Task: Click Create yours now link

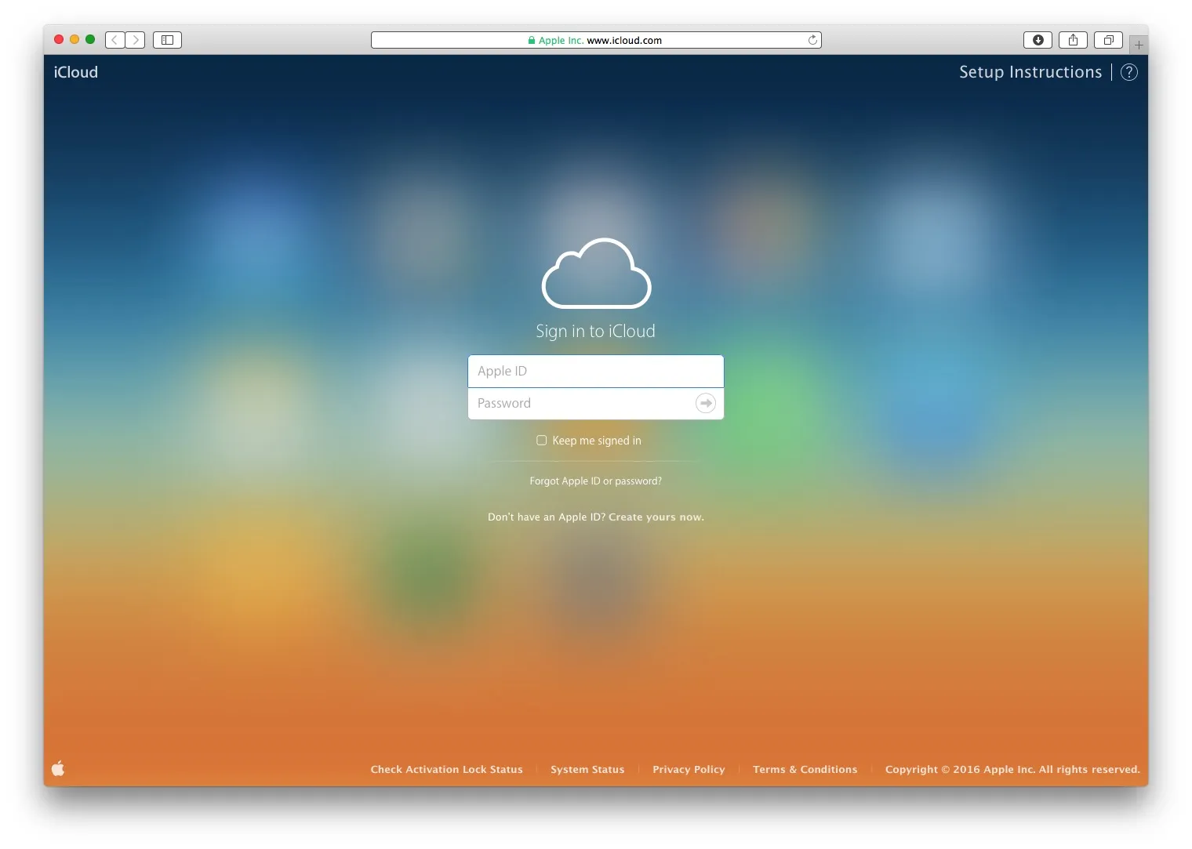Action: (656, 517)
